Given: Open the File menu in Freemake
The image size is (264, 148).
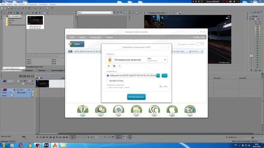Looking at the screenshot, I should tap(72, 37).
